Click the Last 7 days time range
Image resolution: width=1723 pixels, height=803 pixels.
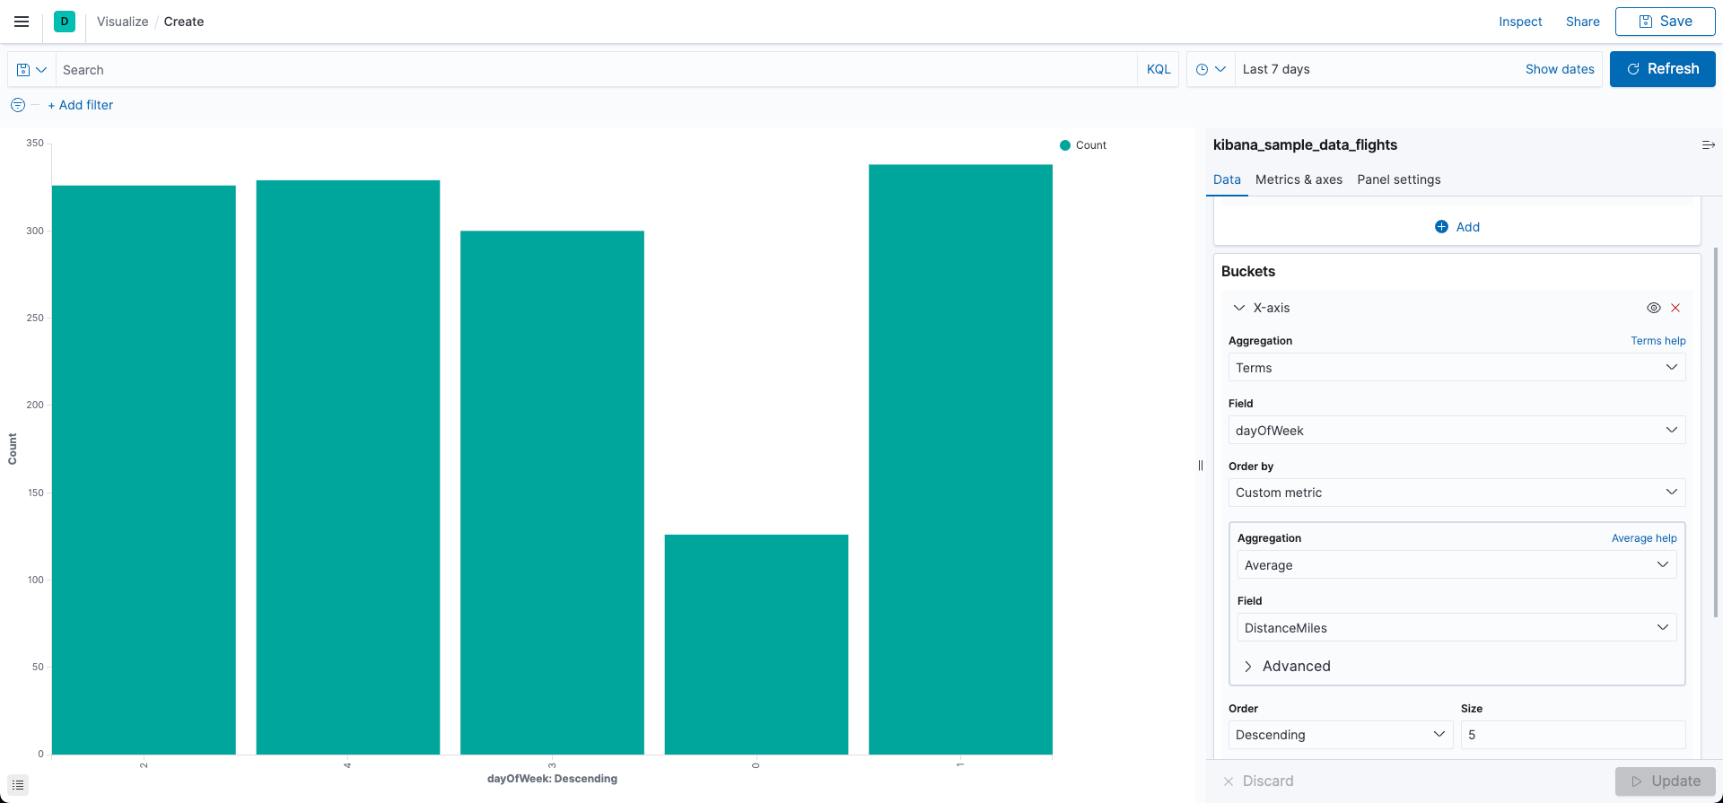[1276, 69]
